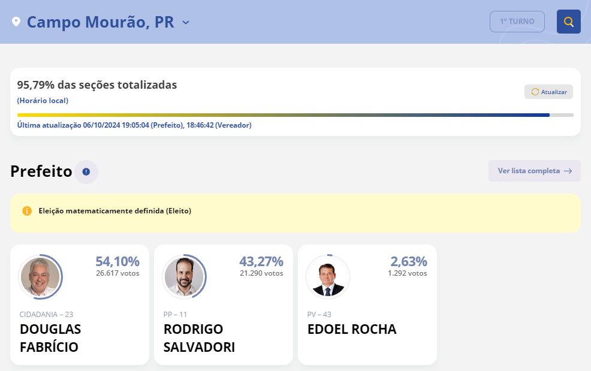Select the Prefeito section heading
The height and width of the screenshot is (371, 591).
click(40, 171)
